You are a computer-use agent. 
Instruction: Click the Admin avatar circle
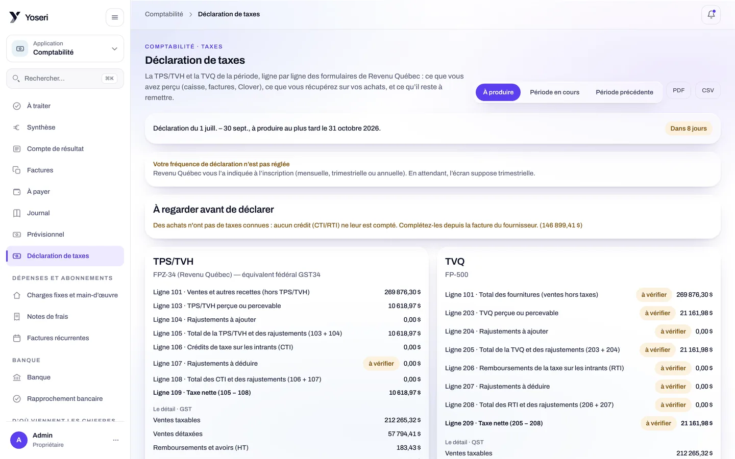(19, 440)
